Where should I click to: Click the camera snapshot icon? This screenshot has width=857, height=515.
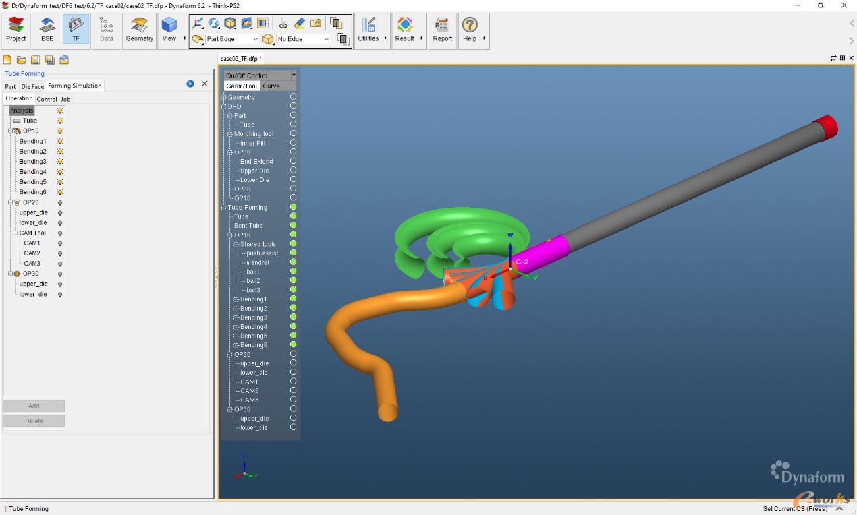pyautogui.click(x=316, y=23)
